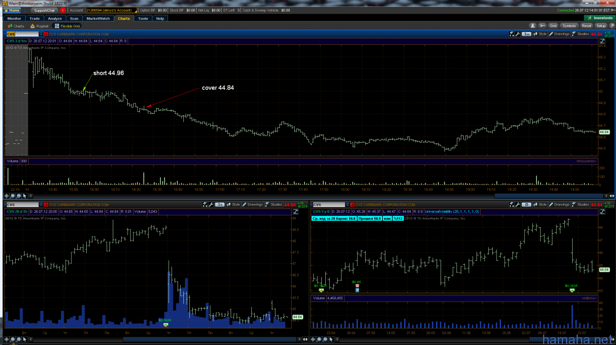Open the Studies menu on the 1h chart
616x345 pixels.
pos(274,205)
